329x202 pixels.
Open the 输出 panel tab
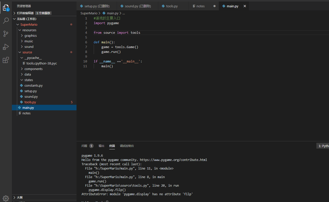(102, 146)
